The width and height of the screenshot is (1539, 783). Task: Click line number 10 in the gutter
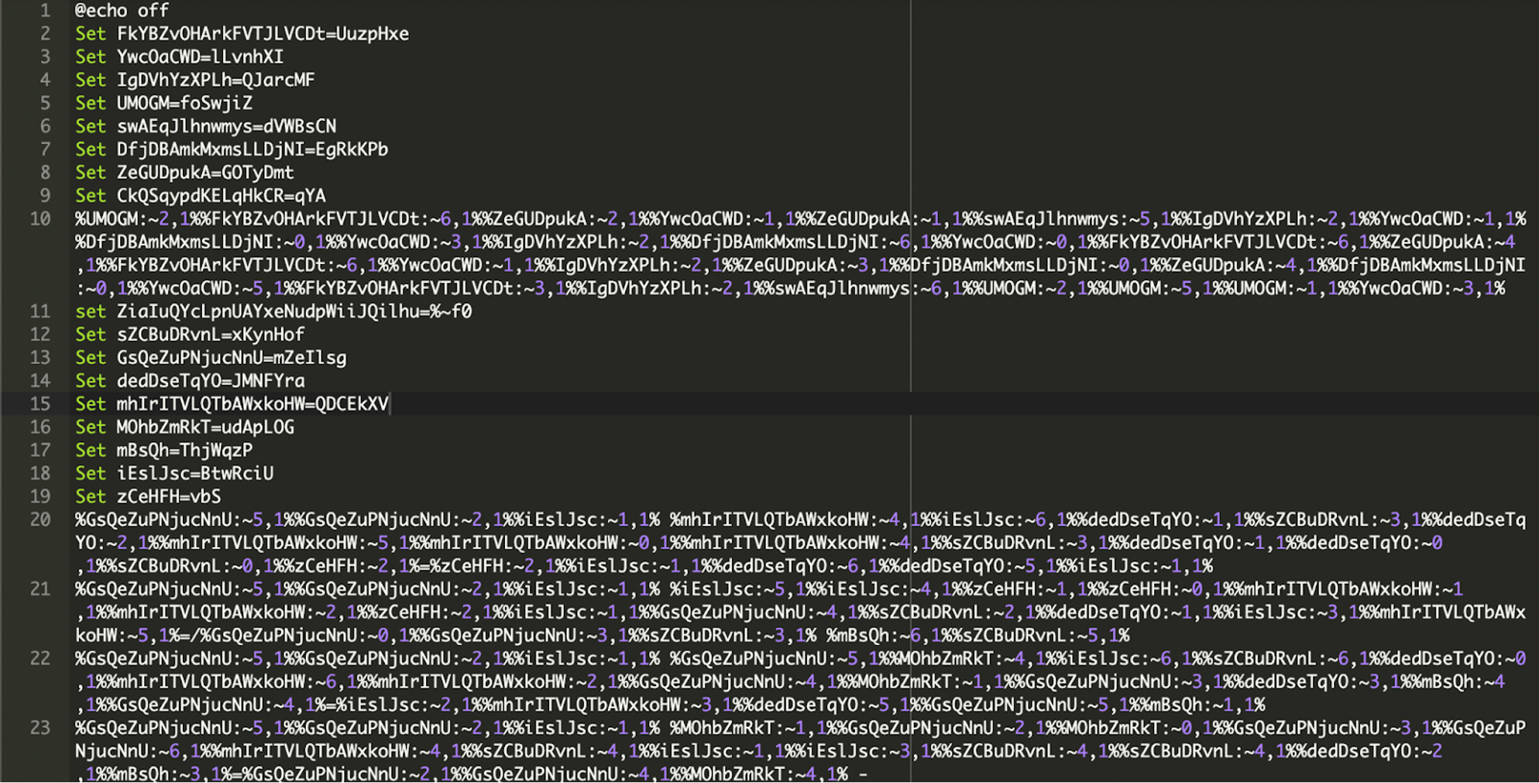(x=41, y=219)
